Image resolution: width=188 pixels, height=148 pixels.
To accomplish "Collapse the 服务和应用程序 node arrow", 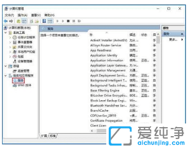I will tap(6, 76).
